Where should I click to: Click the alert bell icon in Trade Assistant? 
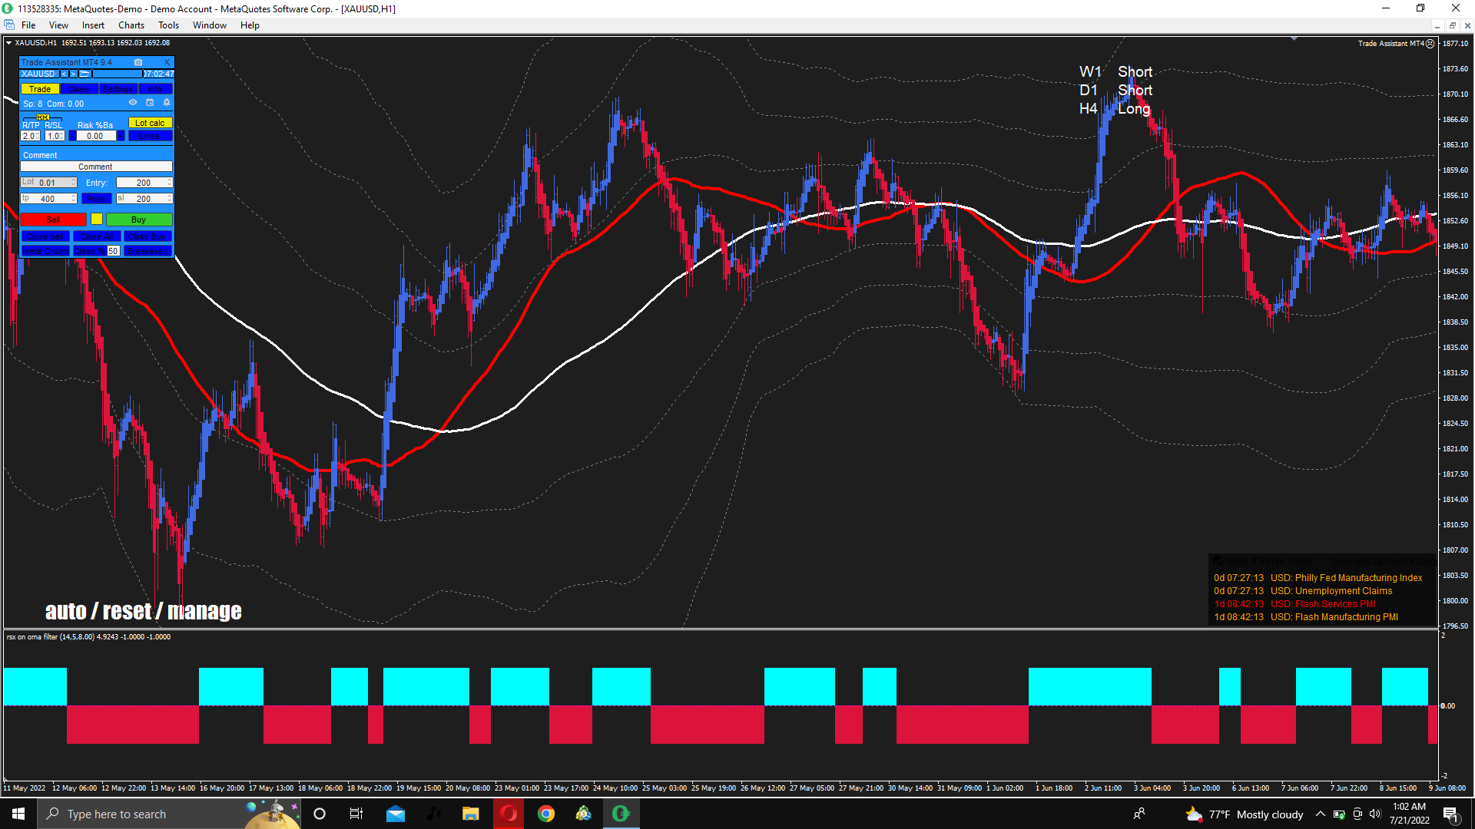coord(167,102)
